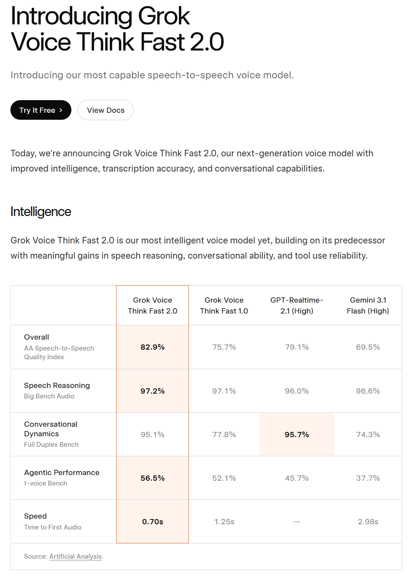Screen dimensions: 416x580
Task: Follow the Artificial Analysis source link
Action: [76, 556]
